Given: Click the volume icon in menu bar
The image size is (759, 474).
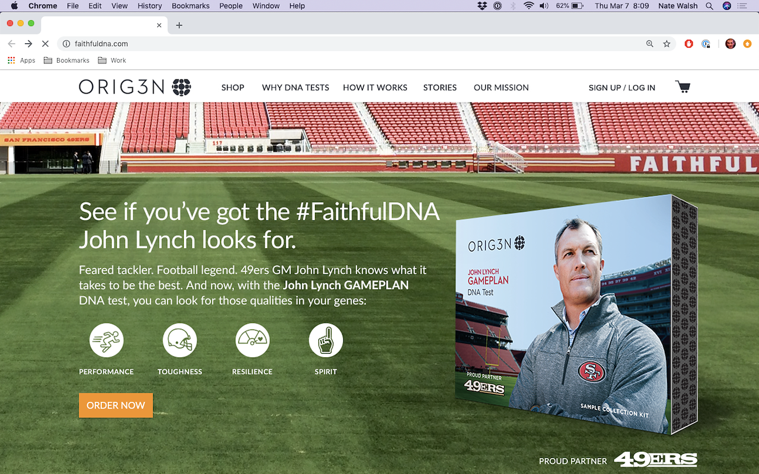Looking at the screenshot, I should [x=544, y=6].
